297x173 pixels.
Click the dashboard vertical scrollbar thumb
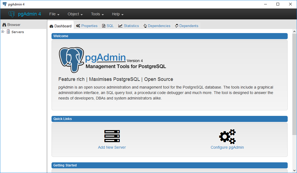pyautogui.click(x=294, y=84)
